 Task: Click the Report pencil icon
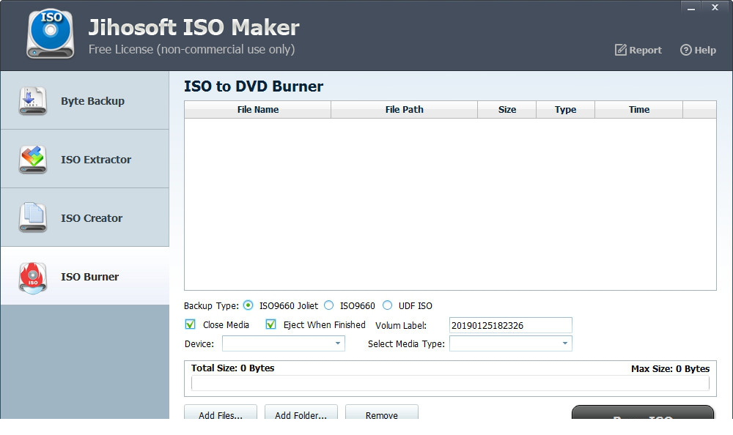pos(620,50)
